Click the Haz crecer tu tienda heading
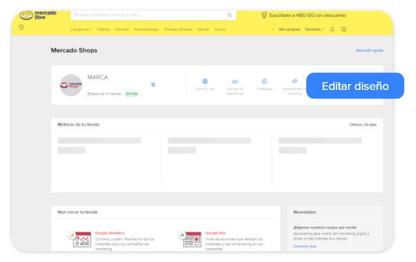 pos(78,212)
